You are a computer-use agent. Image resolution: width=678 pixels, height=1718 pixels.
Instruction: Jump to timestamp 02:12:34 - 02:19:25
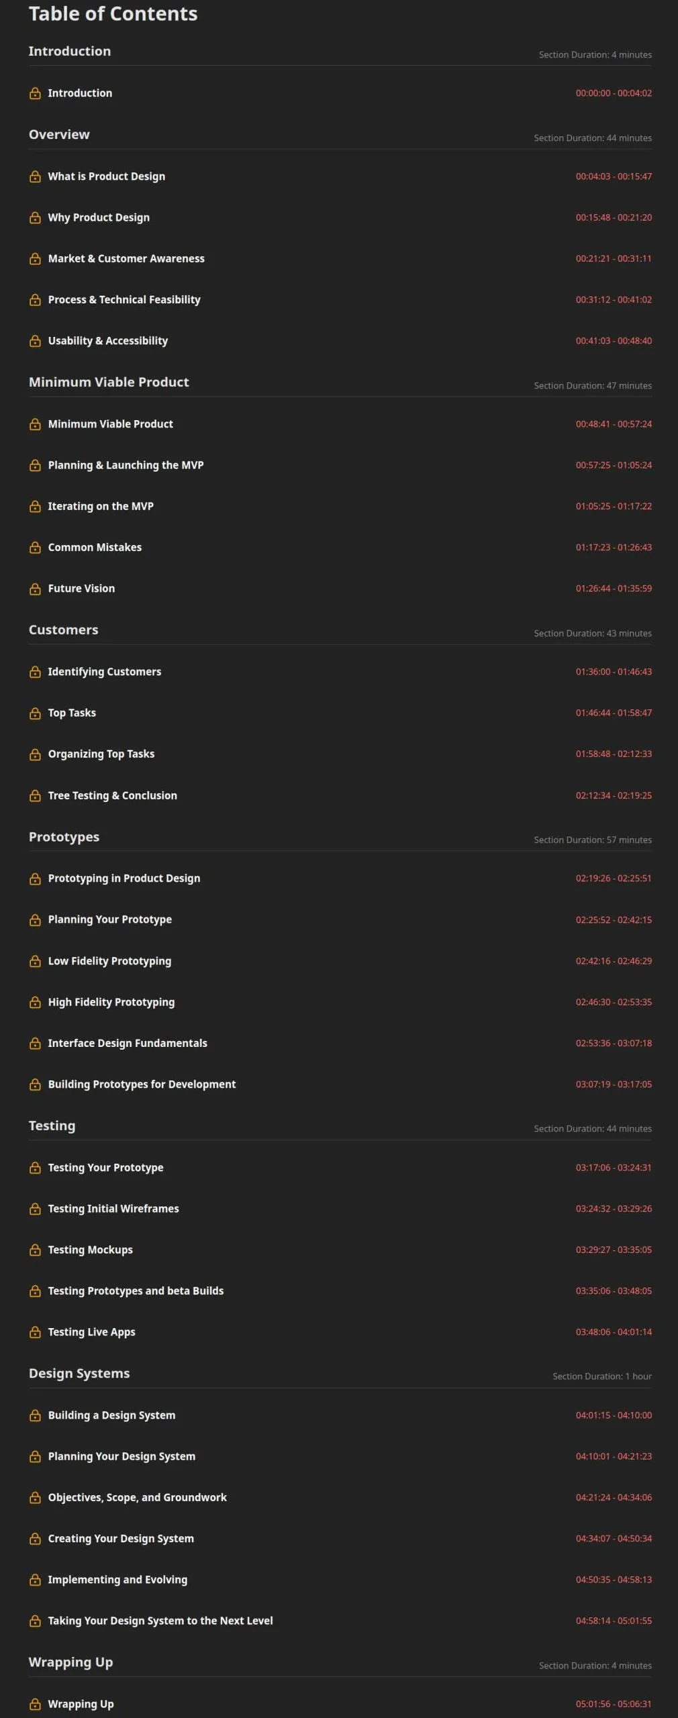(x=614, y=795)
